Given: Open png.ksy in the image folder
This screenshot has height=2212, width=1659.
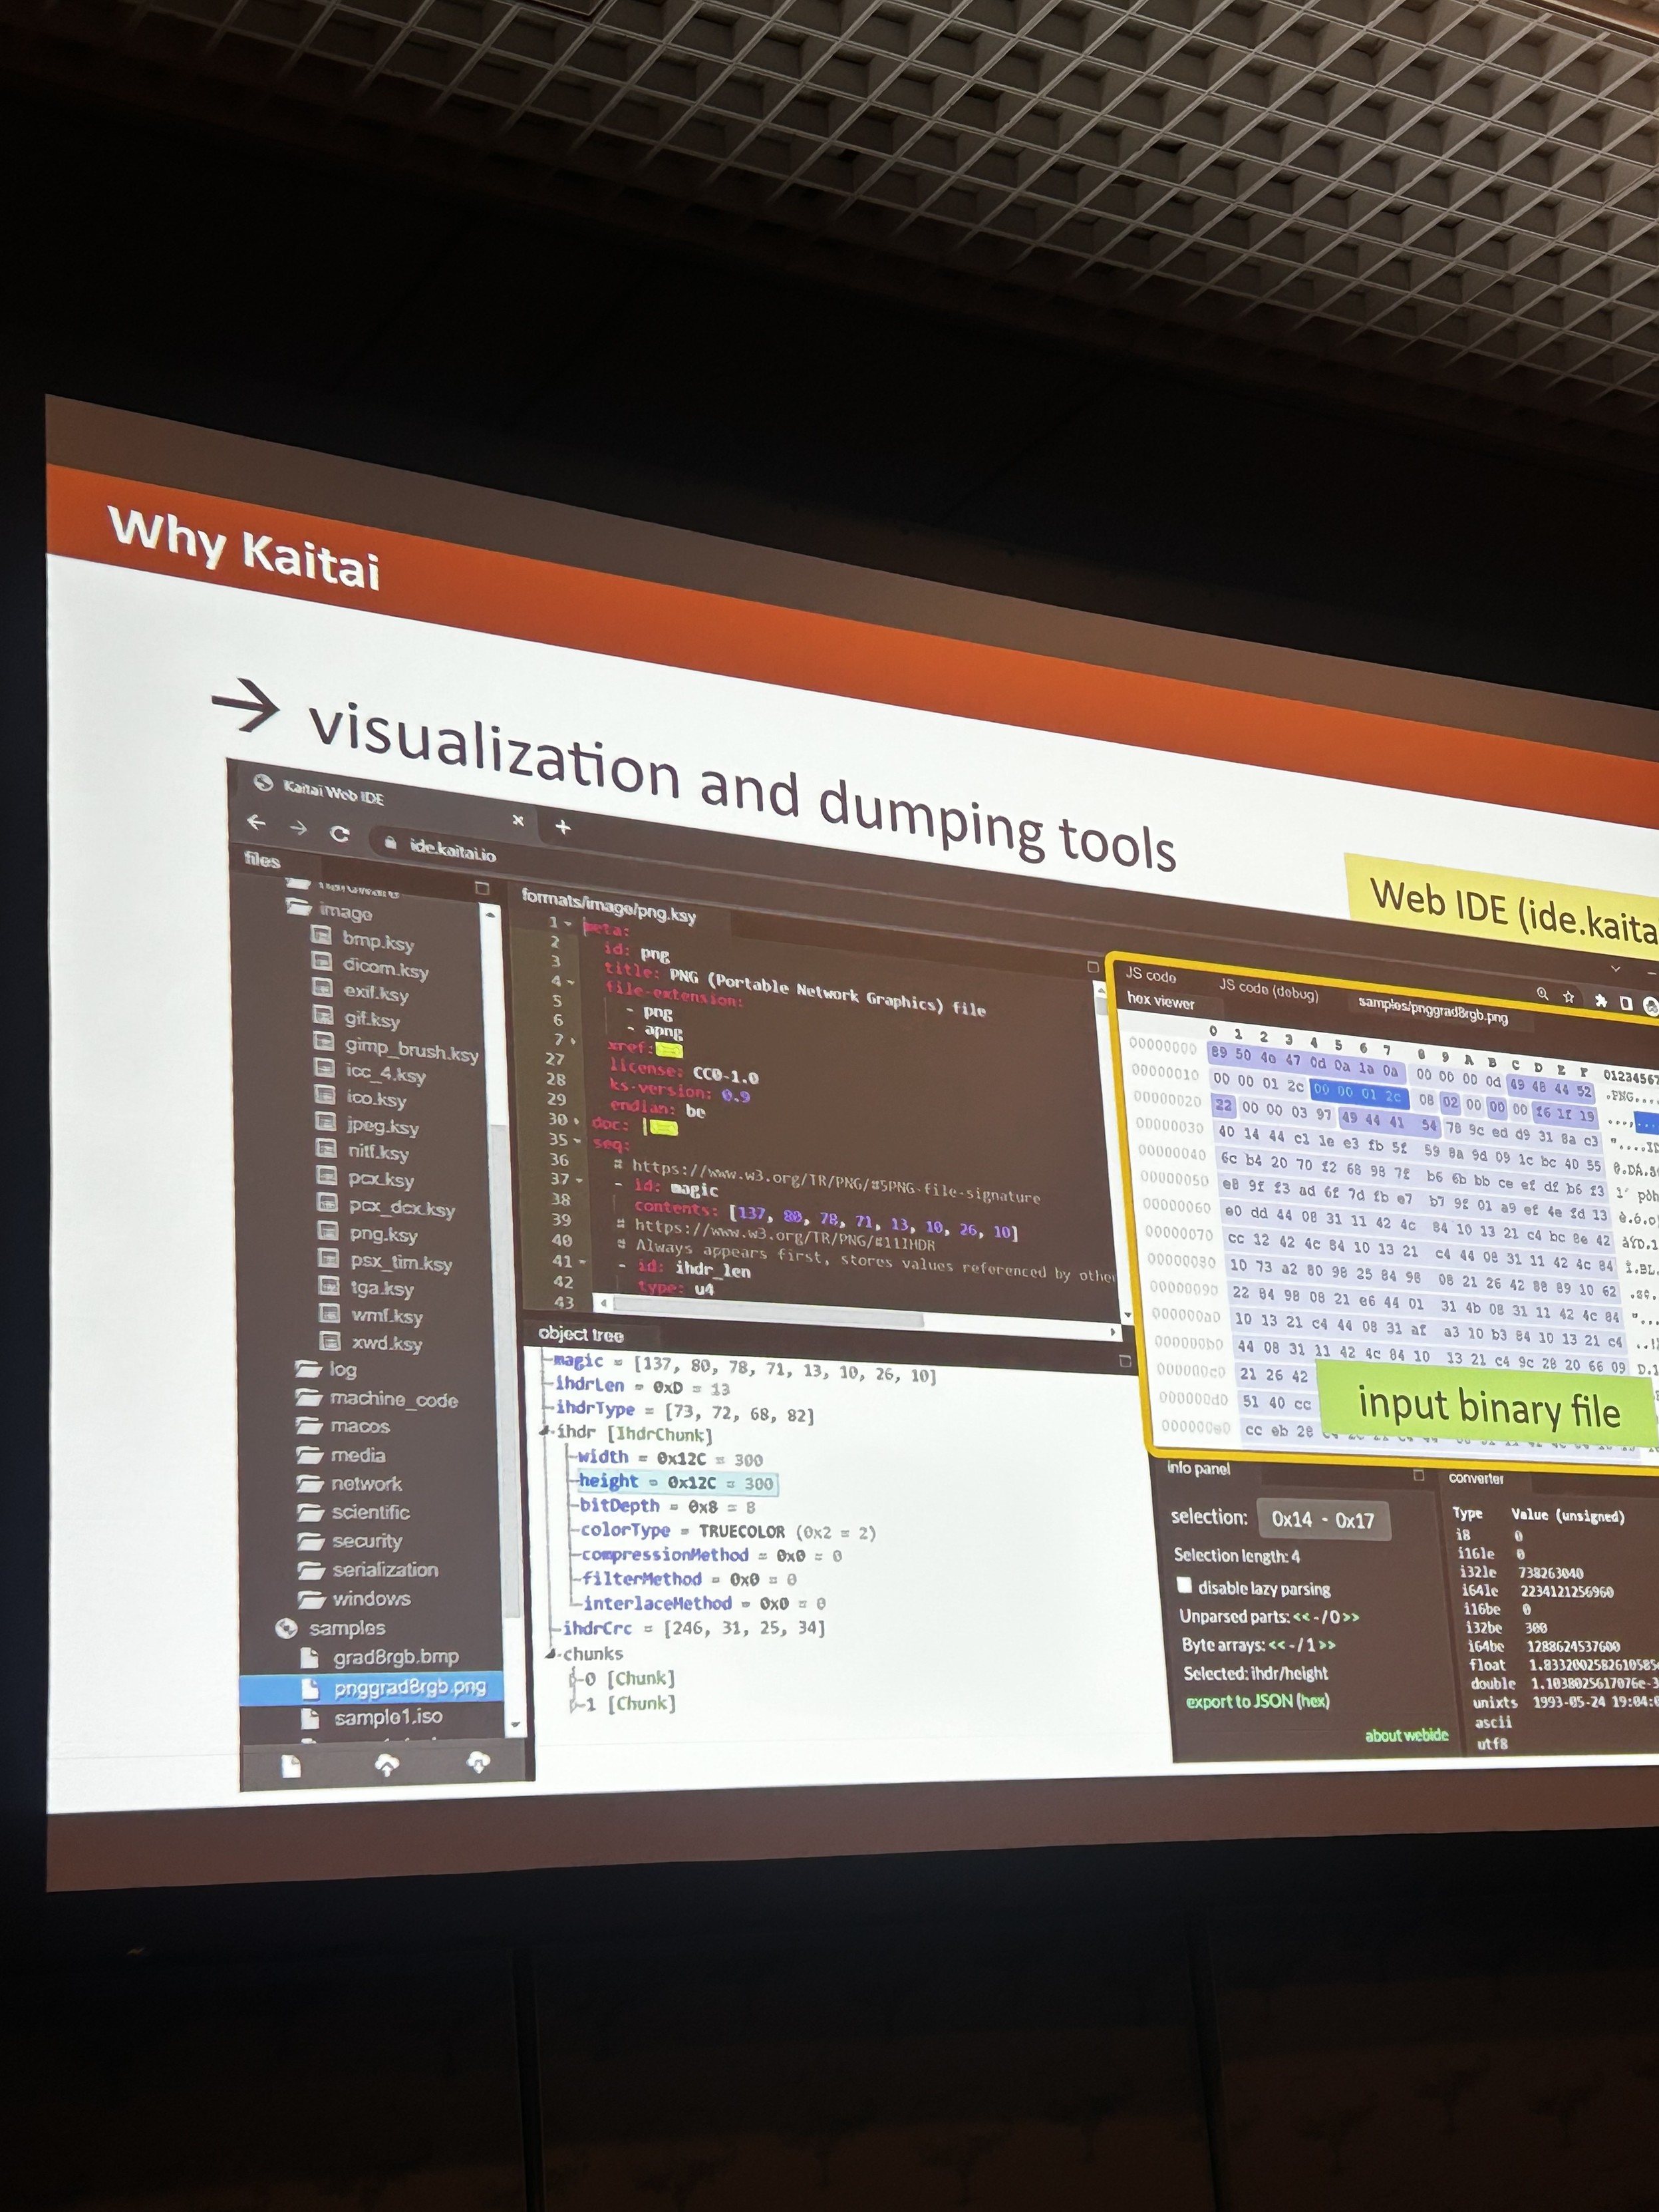Looking at the screenshot, I should [x=383, y=1234].
